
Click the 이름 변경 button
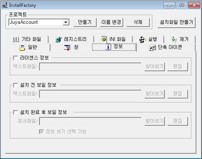111,22
